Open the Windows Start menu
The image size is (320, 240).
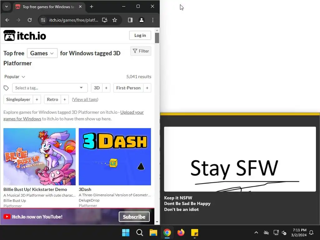[126, 232]
